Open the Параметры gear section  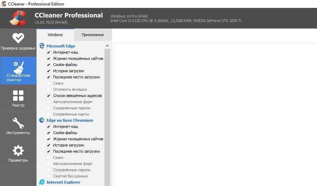[18, 154]
